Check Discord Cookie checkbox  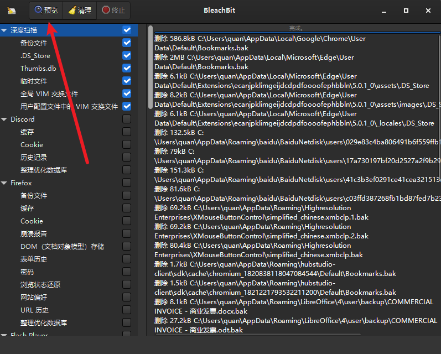coord(127,144)
